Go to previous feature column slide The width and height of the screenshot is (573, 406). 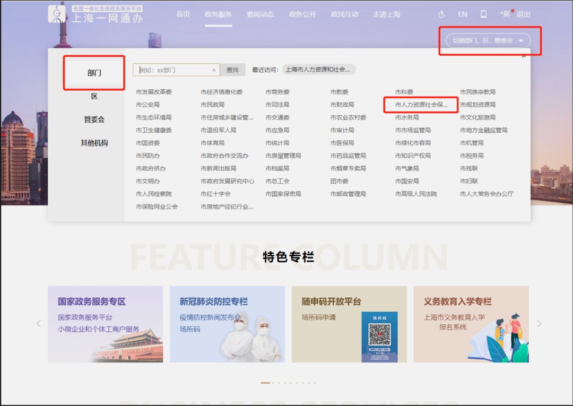pyautogui.click(x=39, y=324)
